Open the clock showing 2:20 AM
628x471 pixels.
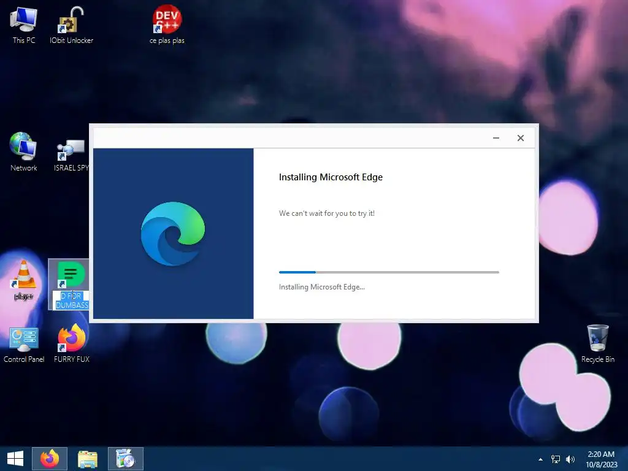[601, 459]
